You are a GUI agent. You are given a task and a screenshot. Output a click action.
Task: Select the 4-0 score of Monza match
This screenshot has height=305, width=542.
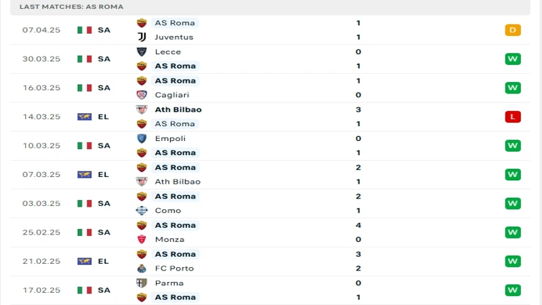358,232
